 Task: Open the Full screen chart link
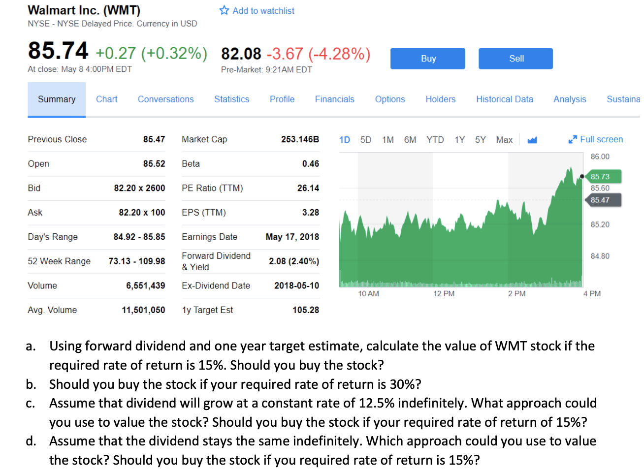point(601,139)
